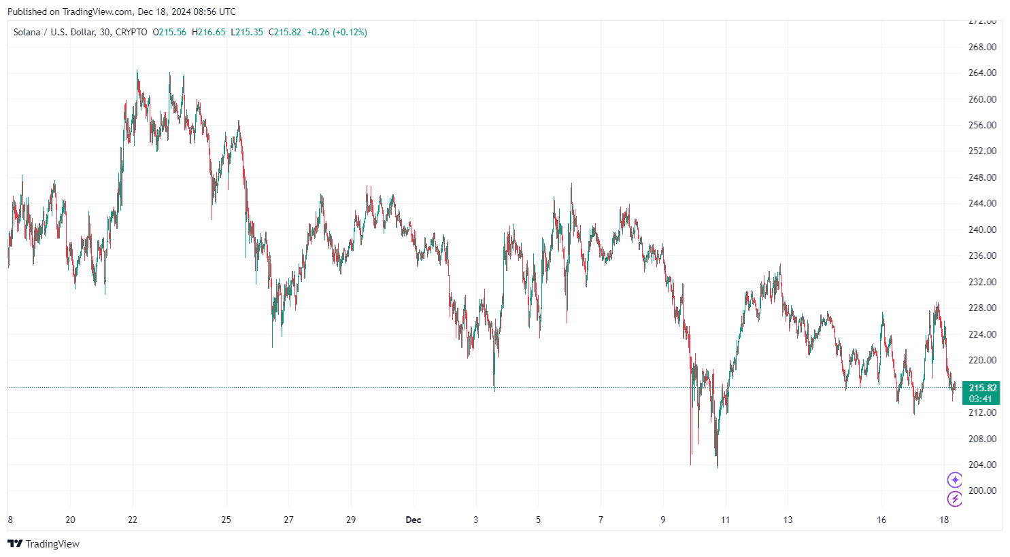The height and width of the screenshot is (557, 1010).
Task: Click the date 22 on the time axis
Action: pos(133,520)
